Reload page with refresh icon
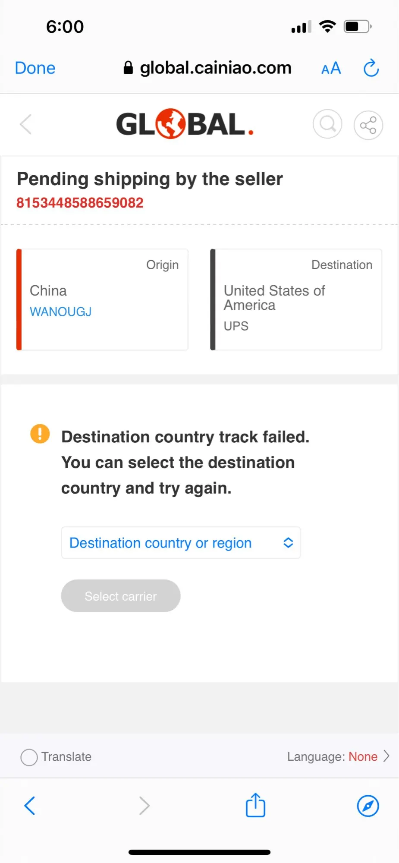 [x=371, y=68]
